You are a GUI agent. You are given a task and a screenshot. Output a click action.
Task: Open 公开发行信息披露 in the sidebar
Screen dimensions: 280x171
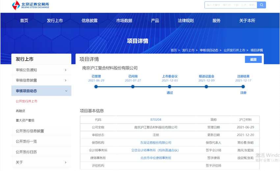(30, 131)
